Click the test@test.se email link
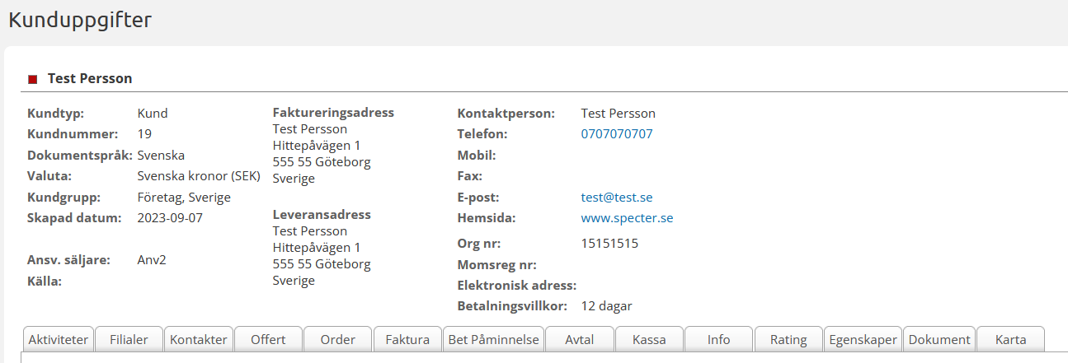 [x=616, y=197]
